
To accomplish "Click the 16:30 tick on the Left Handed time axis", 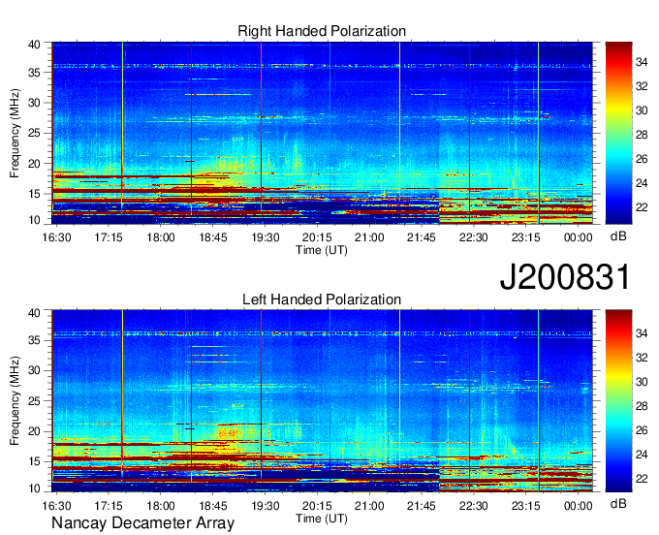I will (57, 506).
